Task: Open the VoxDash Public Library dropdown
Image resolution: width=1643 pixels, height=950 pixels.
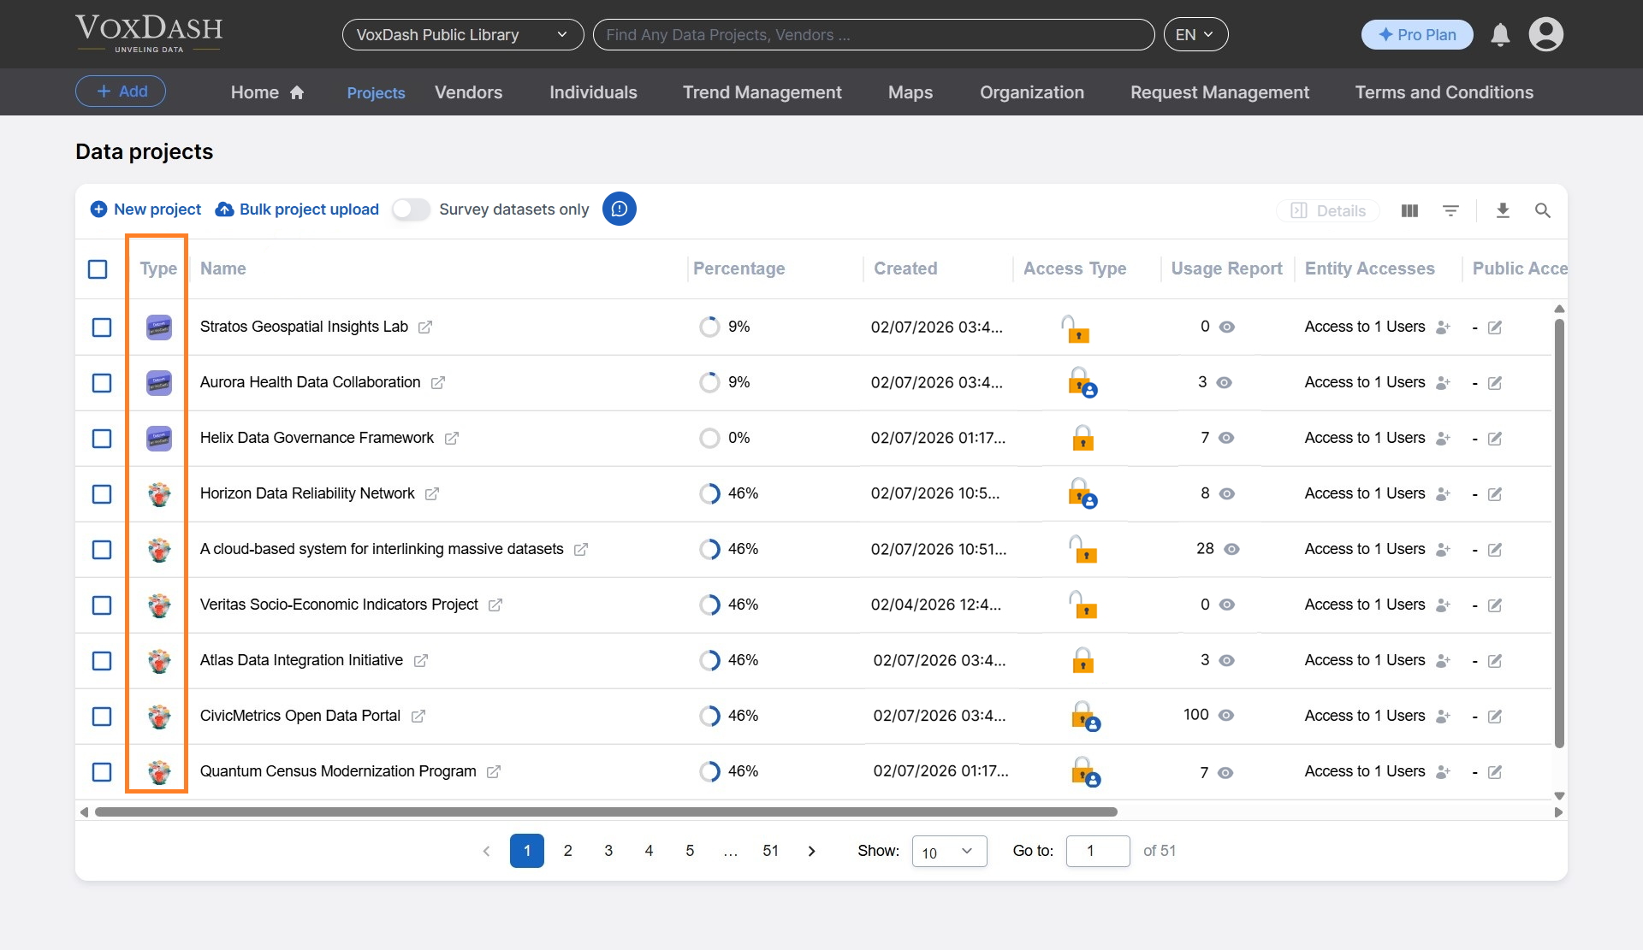Action: point(462,34)
